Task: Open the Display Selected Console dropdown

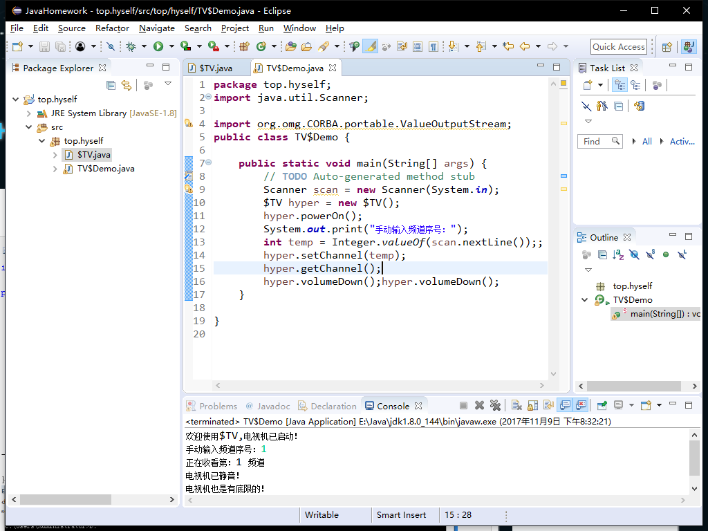Action: [x=631, y=405]
